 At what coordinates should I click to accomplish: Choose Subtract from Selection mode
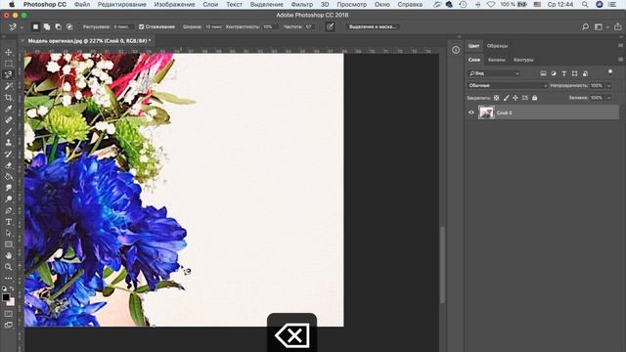[x=59, y=26]
